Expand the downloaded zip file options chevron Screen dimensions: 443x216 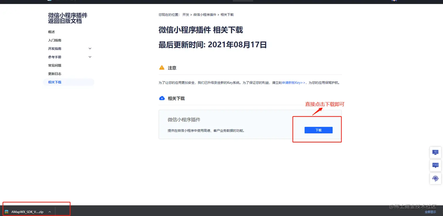[x=50, y=212]
